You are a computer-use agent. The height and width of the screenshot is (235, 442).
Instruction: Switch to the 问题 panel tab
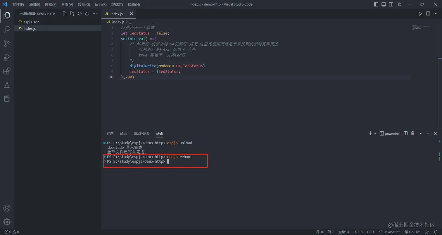(110, 133)
